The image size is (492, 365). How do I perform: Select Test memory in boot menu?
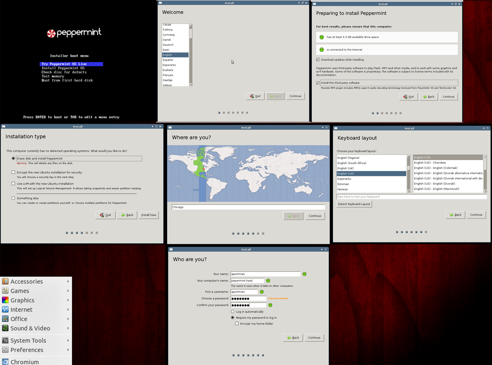(x=53, y=76)
